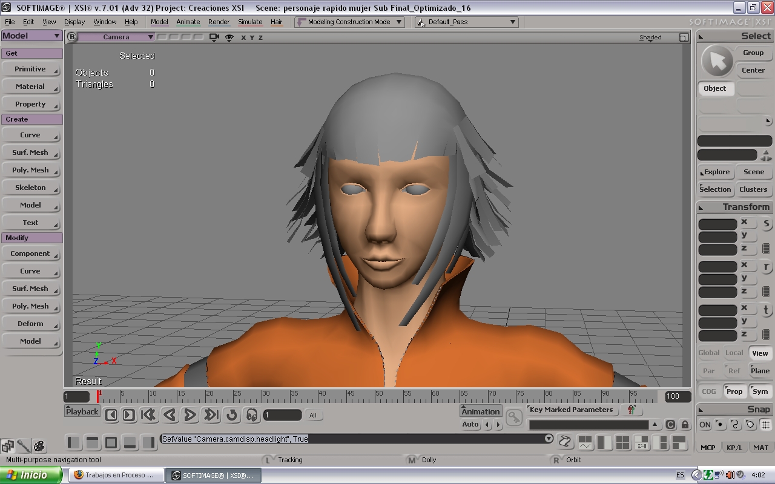The height and width of the screenshot is (484, 775).
Task: Play the animation forward
Action: 190,415
